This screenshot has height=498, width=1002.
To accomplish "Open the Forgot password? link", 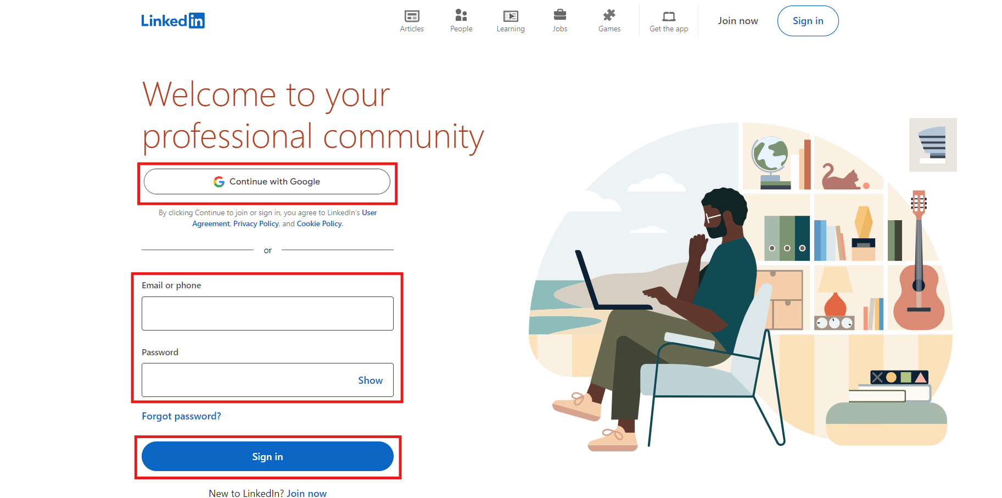I will pos(181,416).
